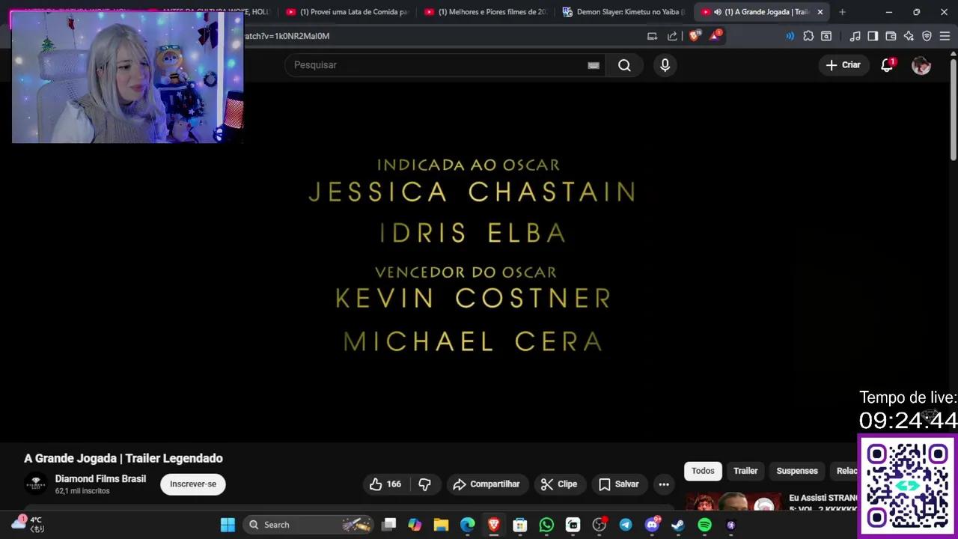Click the taskbar Search box
Viewport: 958px width, 539px height.
click(x=308, y=525)
